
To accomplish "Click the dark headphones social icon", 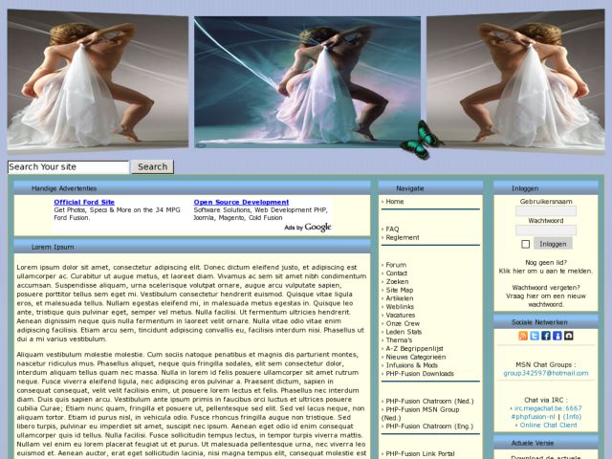I will coord(569,336).
